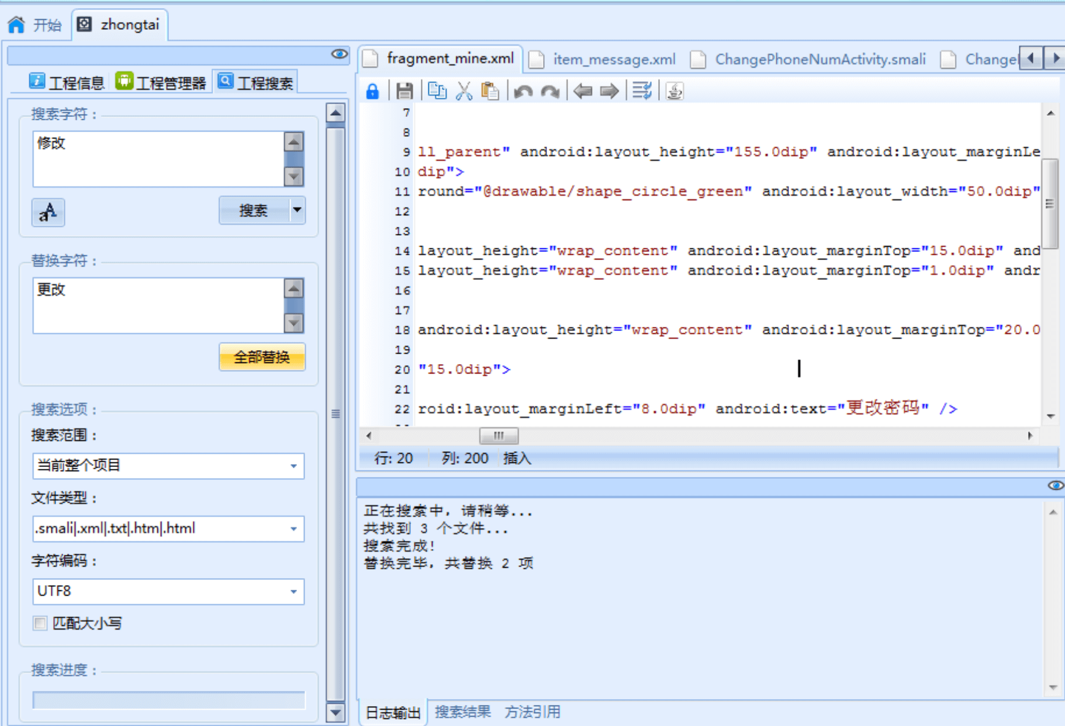
Task: Click the log line 替换完毕，共替换 2 项
Action: pyautogui.click(x=448, y=563)
